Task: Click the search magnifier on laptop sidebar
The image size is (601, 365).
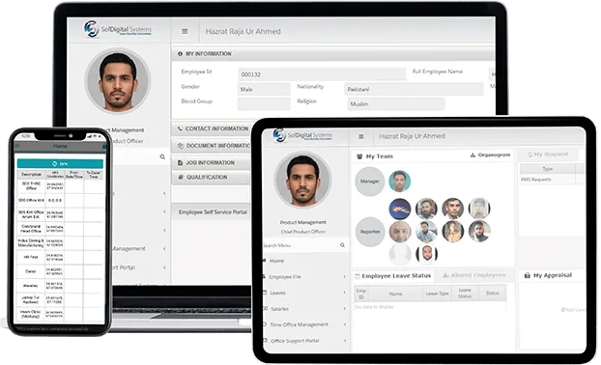Action: (162, 157)
